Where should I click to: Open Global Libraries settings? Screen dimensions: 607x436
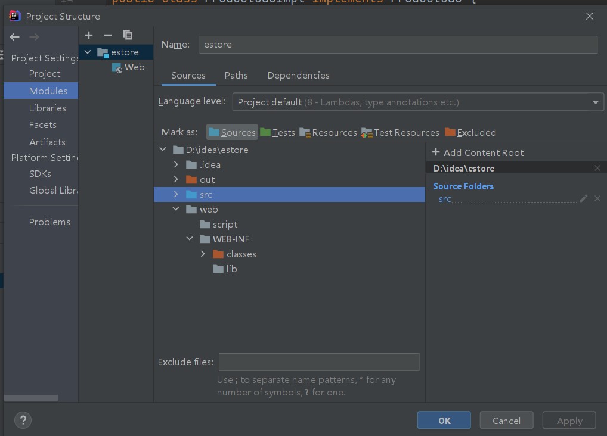54,191
